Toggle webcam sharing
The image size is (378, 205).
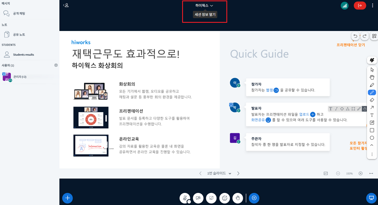click(198, 198)
